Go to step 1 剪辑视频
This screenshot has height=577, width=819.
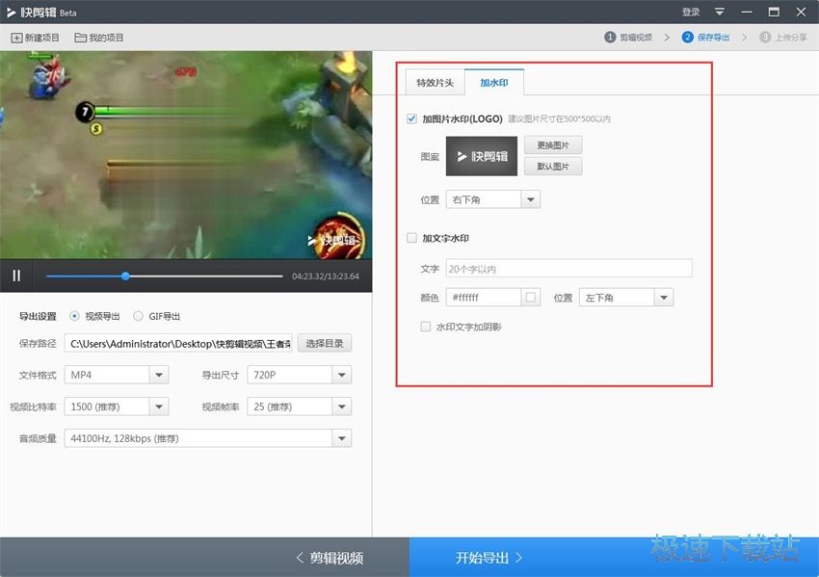pos(628,37)
